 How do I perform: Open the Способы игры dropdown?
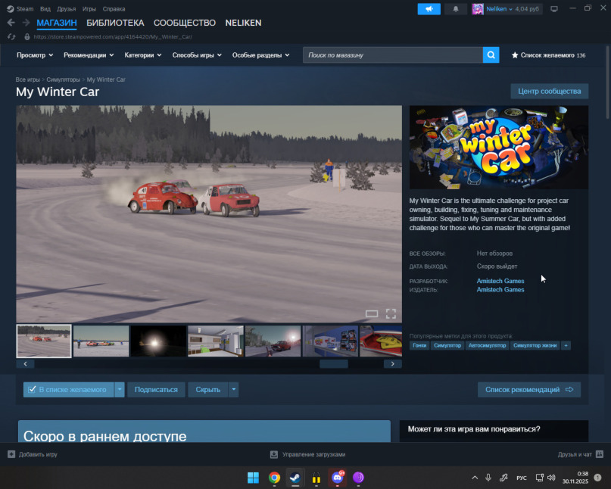point(197,55)
